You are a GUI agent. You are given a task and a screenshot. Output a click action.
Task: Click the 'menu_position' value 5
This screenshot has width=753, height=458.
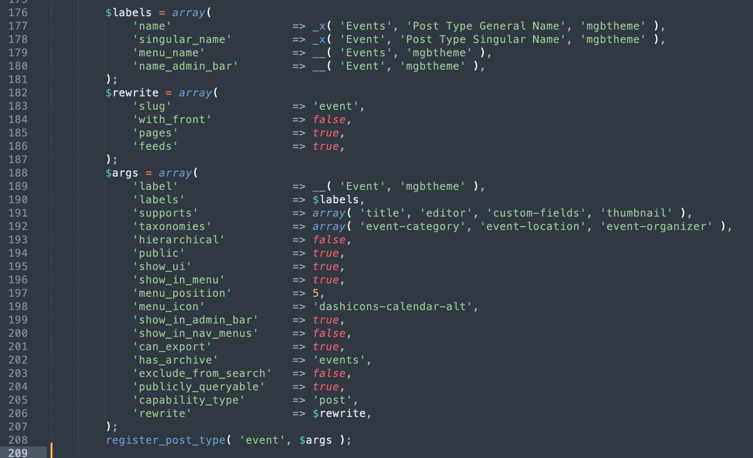(x=315, y=293)
